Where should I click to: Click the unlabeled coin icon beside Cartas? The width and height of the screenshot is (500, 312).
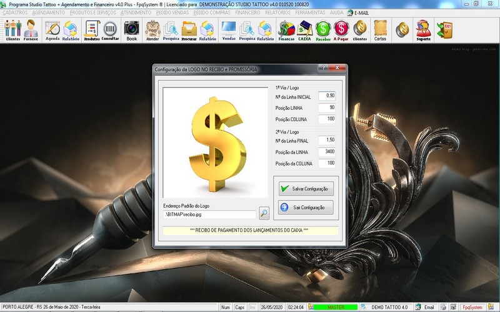pos(402,29)
